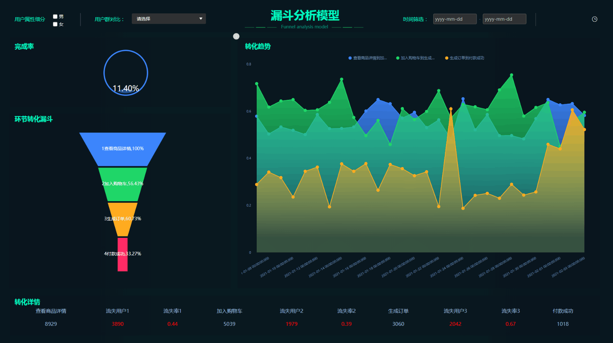Screen dimensions: 613x343
Task: Click the 转化详情 section heading
Action: 27,302
